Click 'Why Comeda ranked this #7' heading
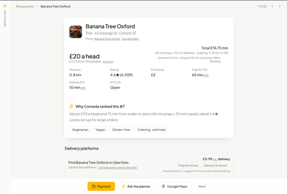287x194 pixels. pyautogui.click(x=100, y=106)
